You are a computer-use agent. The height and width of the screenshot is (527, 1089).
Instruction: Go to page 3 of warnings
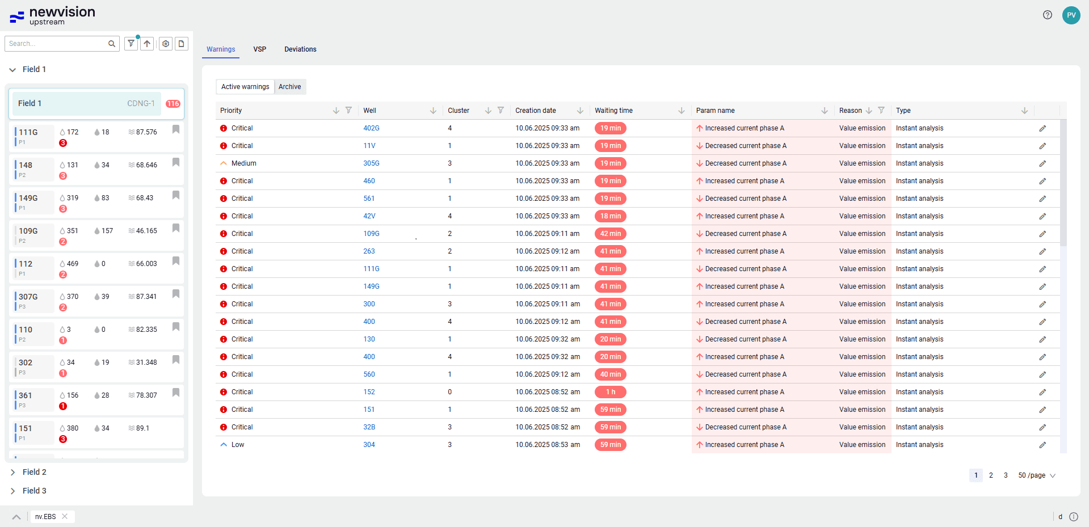click(x=1006, y=475)
